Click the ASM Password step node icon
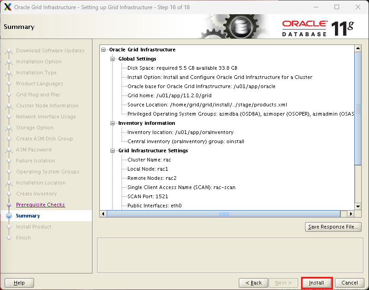The image size is (369, 290). coord(9,150)
